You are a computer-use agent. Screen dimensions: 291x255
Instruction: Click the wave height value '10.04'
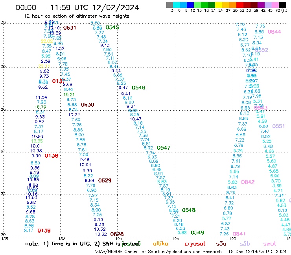(x=85, y=165)
